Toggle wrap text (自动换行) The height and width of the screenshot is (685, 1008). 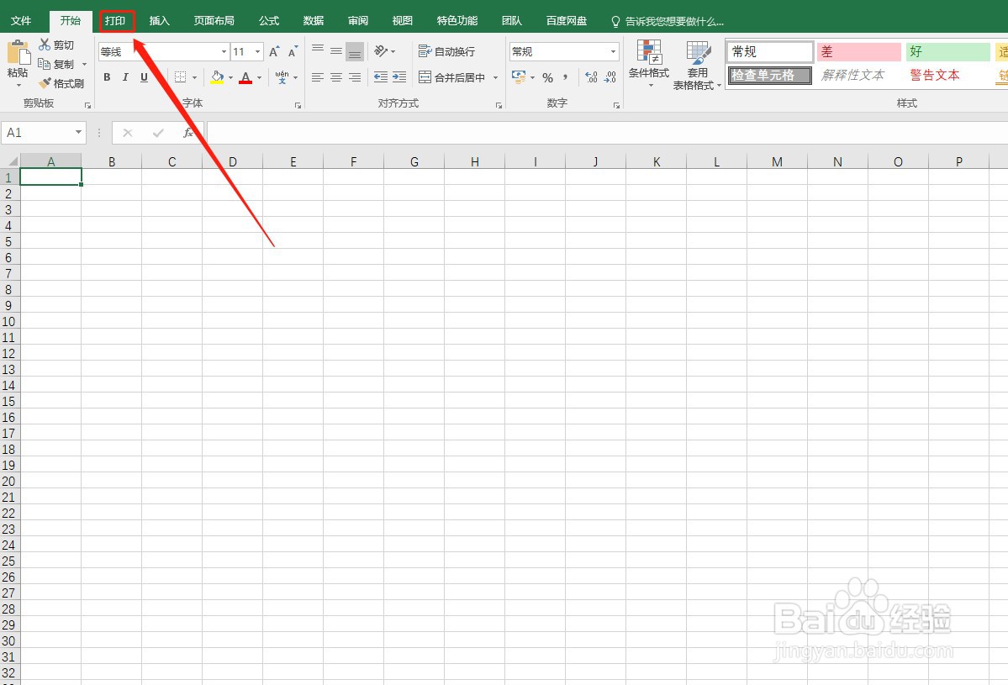click(x=446, y=51)
